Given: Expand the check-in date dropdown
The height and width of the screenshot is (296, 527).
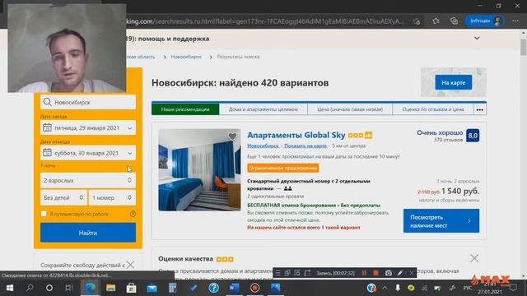Looking at the screenshot, I should [x=130, y=128].
